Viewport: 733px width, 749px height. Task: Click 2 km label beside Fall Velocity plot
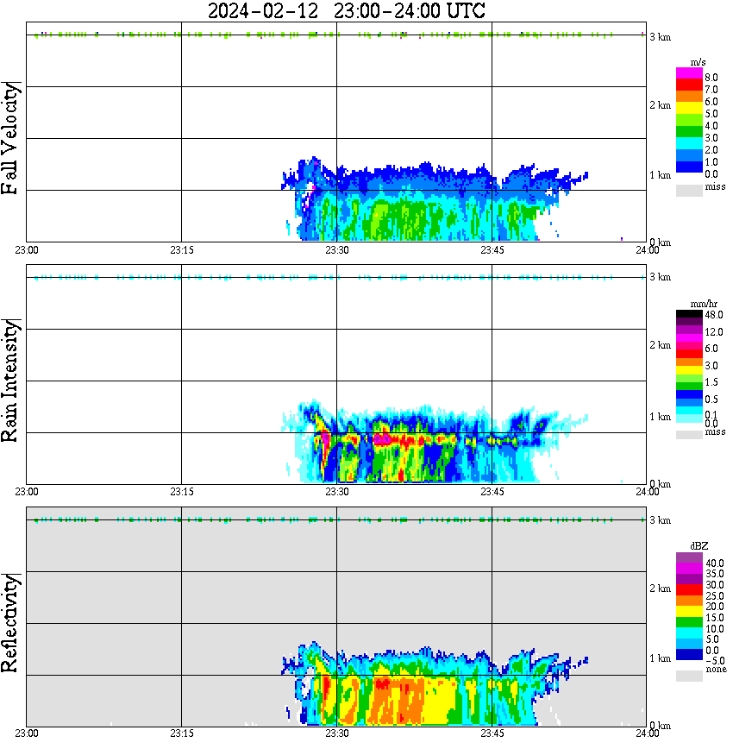tap(660, 105)
